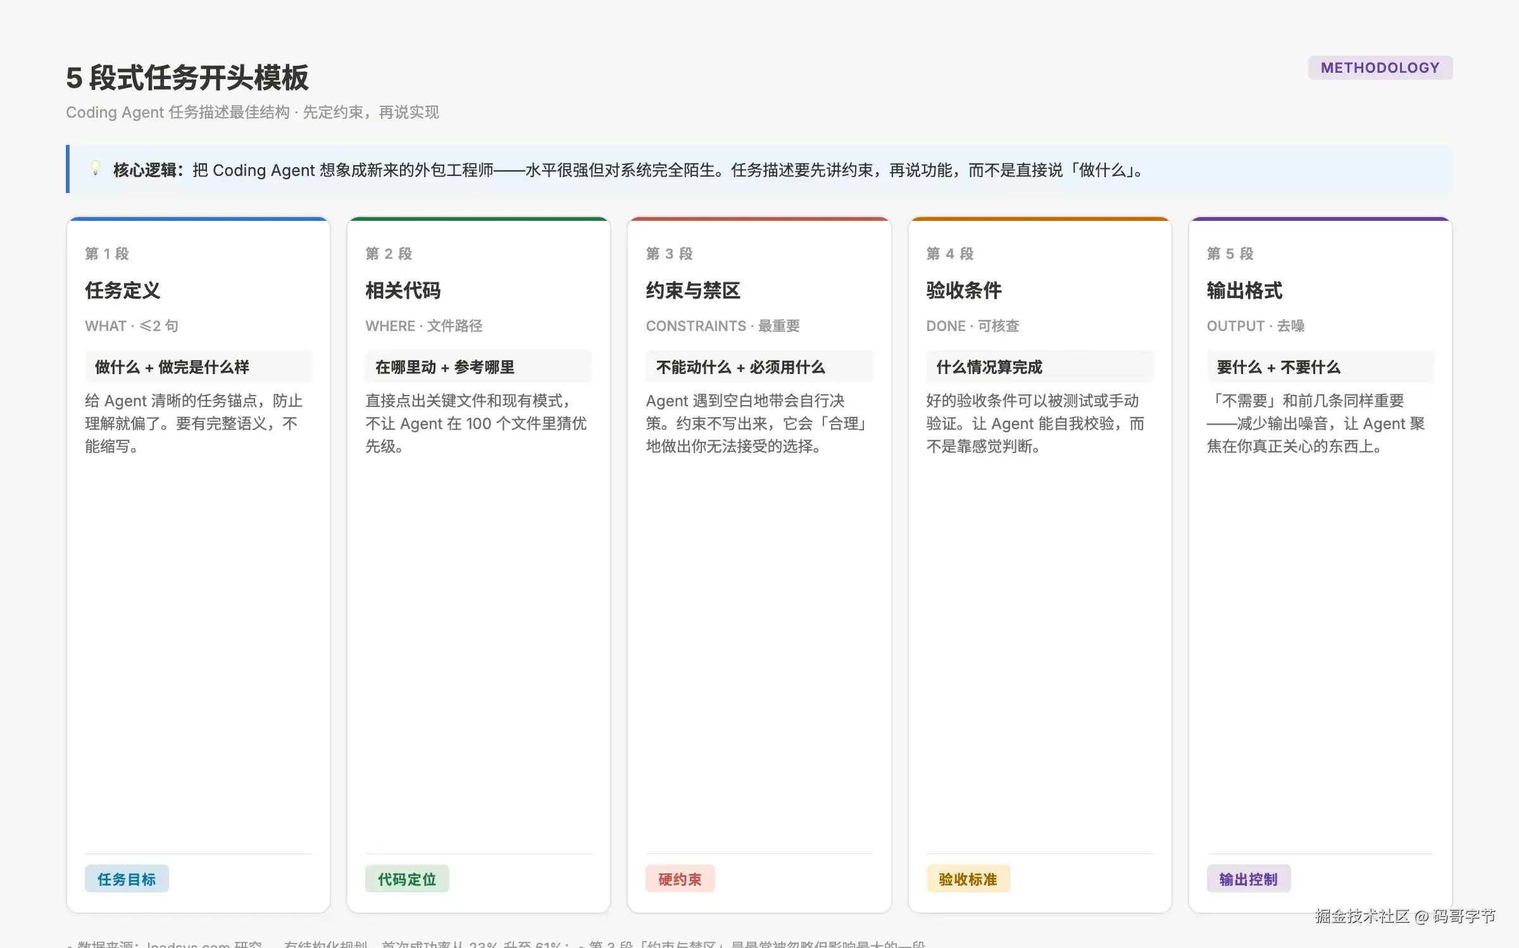Click the 核心逻辑 bold label
1519x948 pixels.
click(149, 170)
